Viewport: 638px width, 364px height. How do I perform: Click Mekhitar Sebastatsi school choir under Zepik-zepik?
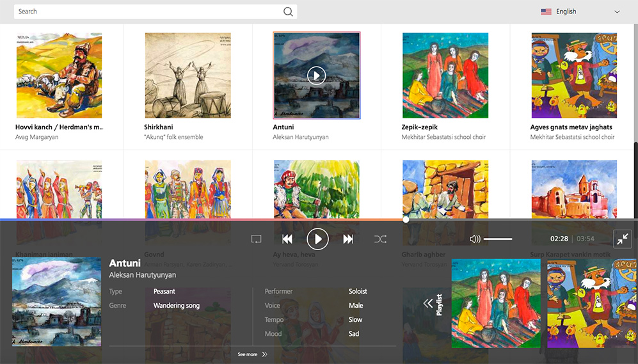click(443, 137)
